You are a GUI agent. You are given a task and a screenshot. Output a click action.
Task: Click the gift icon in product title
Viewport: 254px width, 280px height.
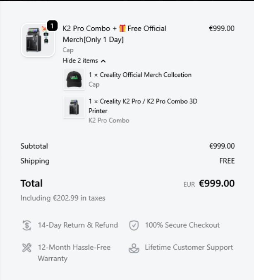click(122, 29)
